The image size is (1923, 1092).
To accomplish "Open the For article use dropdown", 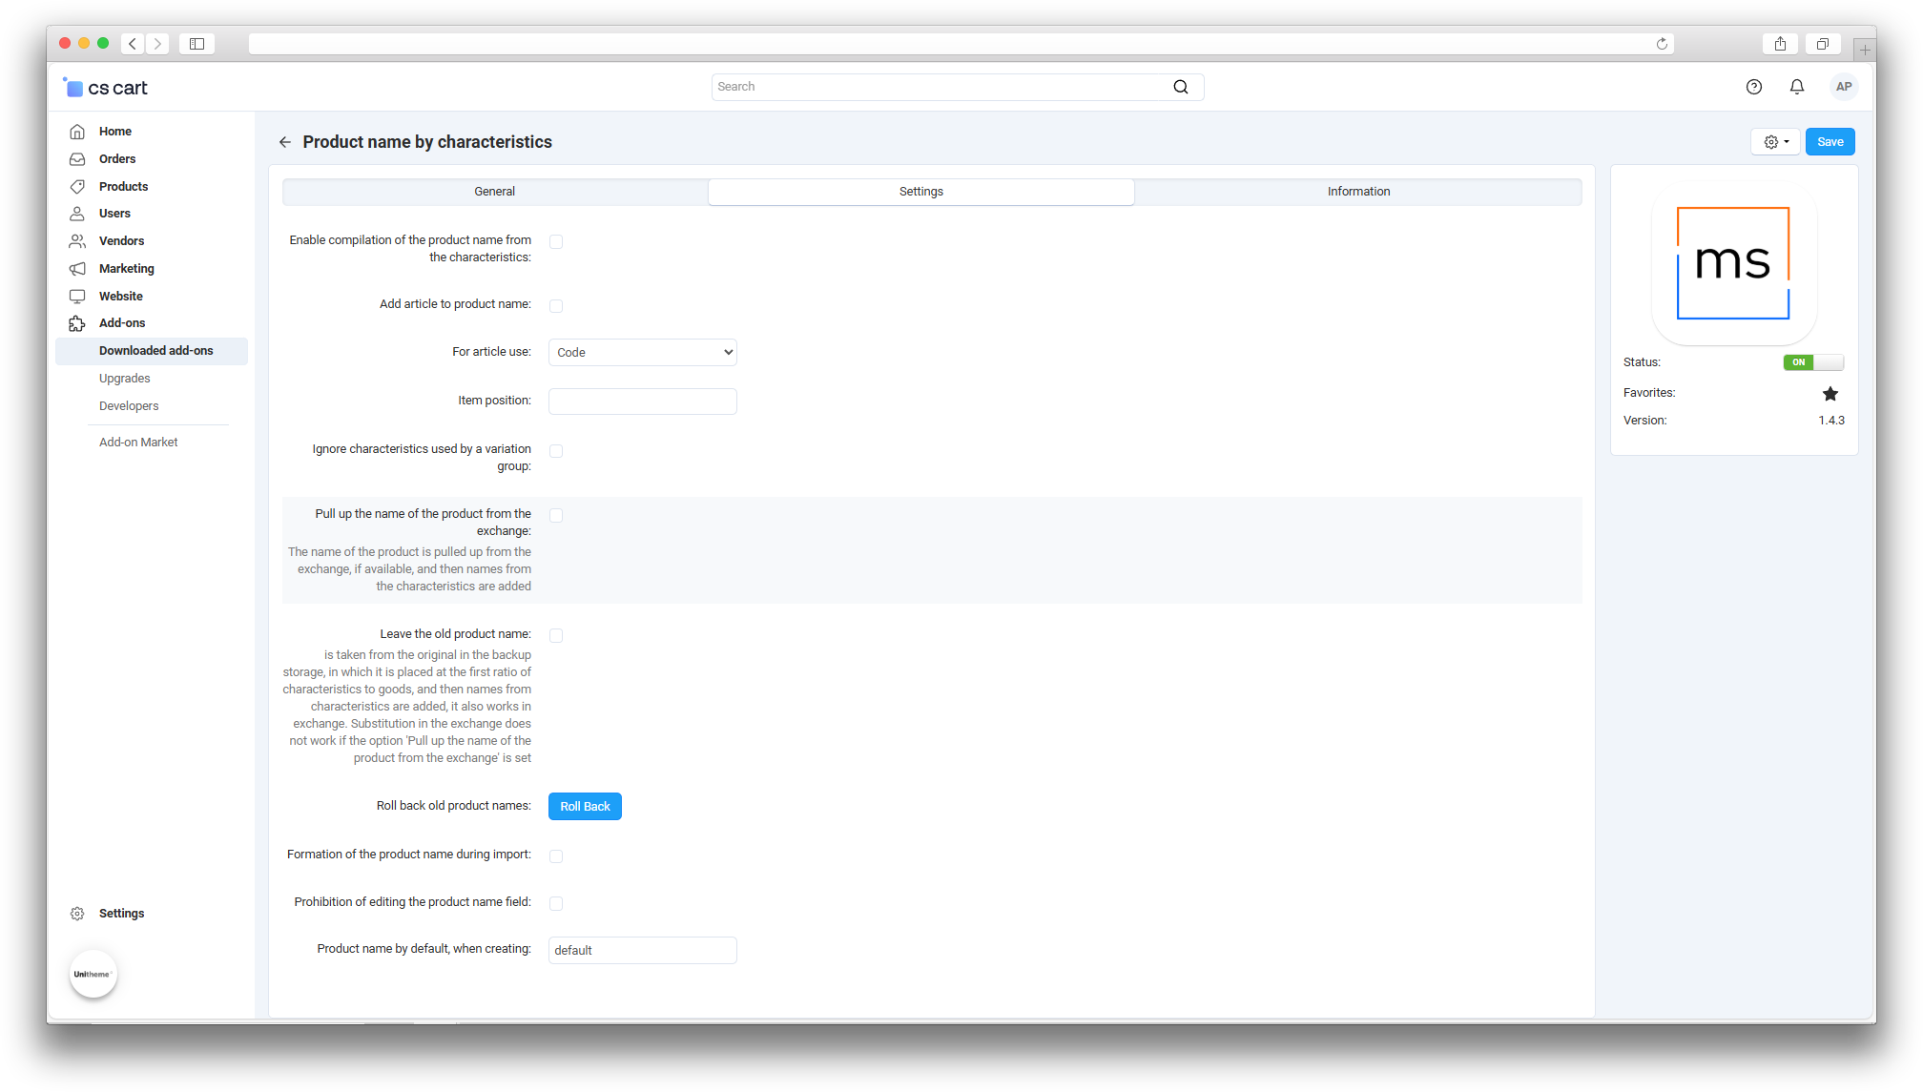I will pyautogui.click(x=642, y=353).
